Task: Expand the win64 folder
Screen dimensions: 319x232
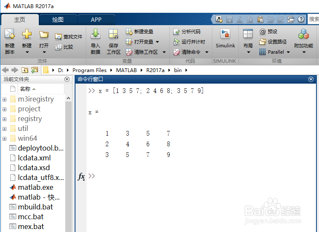Action: (4, 139)
